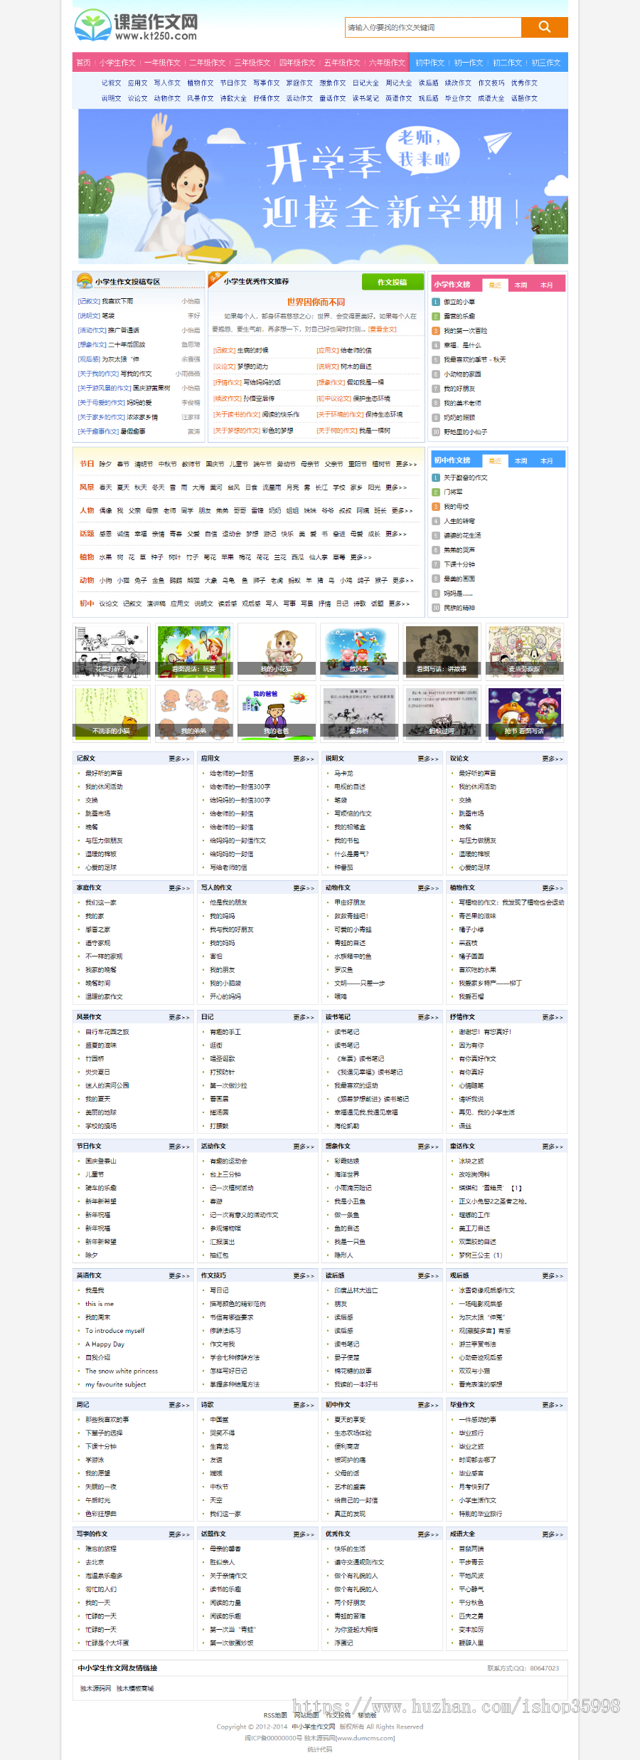Click the orange search magnifier button
640x1760 pixels.
coord(545,27)
